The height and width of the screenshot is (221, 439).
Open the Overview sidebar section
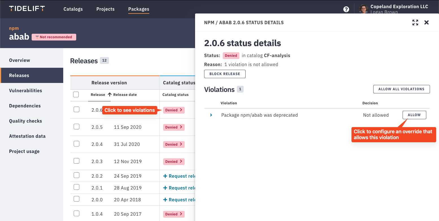(32, 60)
